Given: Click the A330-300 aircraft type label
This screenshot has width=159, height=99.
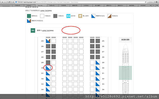Looking at the screenshot, I should point(125,40).
